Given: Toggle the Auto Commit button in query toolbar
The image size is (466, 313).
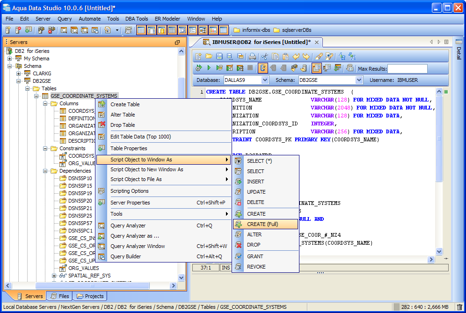Looking at the screenshot, I should [263, 68].
